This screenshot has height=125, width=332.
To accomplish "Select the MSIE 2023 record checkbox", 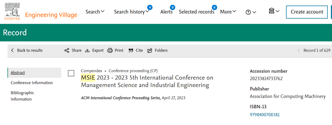I will (71, 73).
